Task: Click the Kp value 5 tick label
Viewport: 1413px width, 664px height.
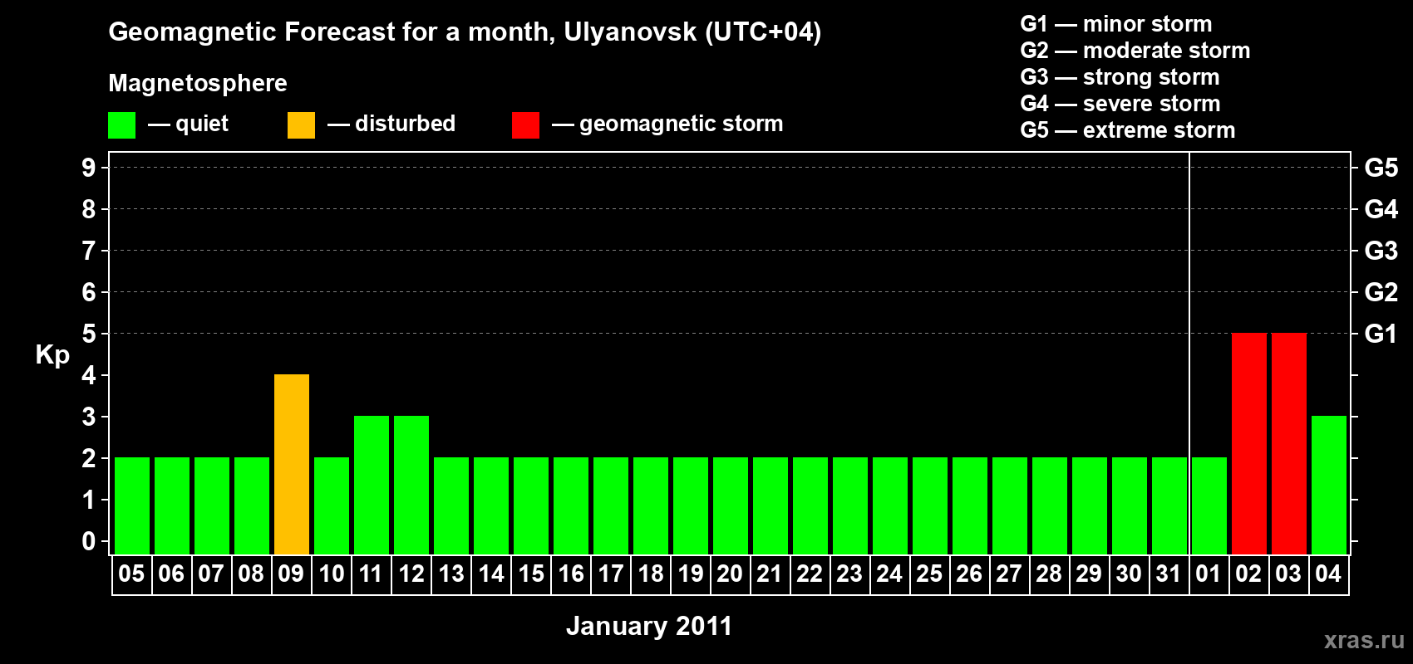Action: (x=89, y=334)
